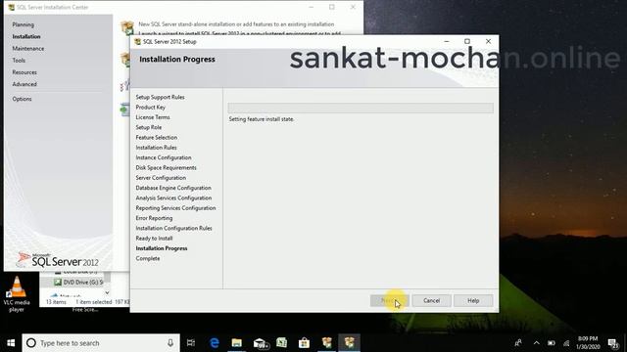Screen dimensions: 627x352
Task: Show hidden system tray icons
Action: [536, 343]
